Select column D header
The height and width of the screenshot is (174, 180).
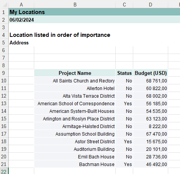pyautogui.click(x=150, y=5)
